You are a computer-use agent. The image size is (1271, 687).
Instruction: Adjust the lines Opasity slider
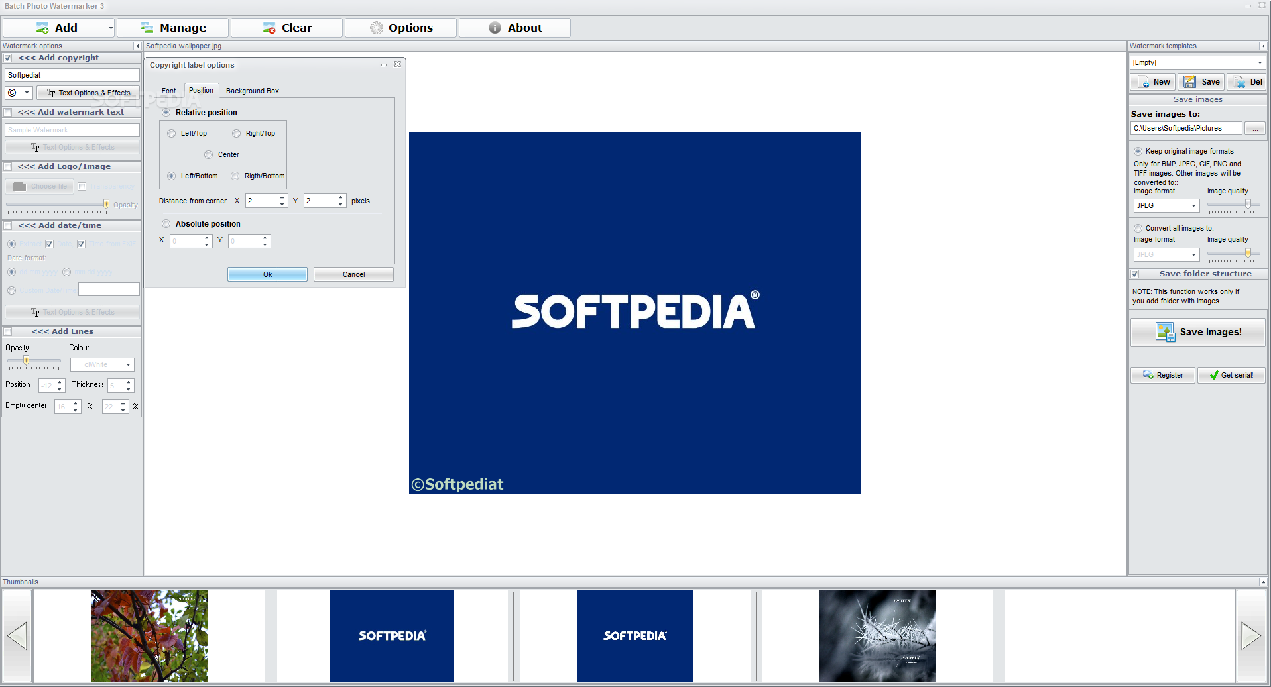27,360
